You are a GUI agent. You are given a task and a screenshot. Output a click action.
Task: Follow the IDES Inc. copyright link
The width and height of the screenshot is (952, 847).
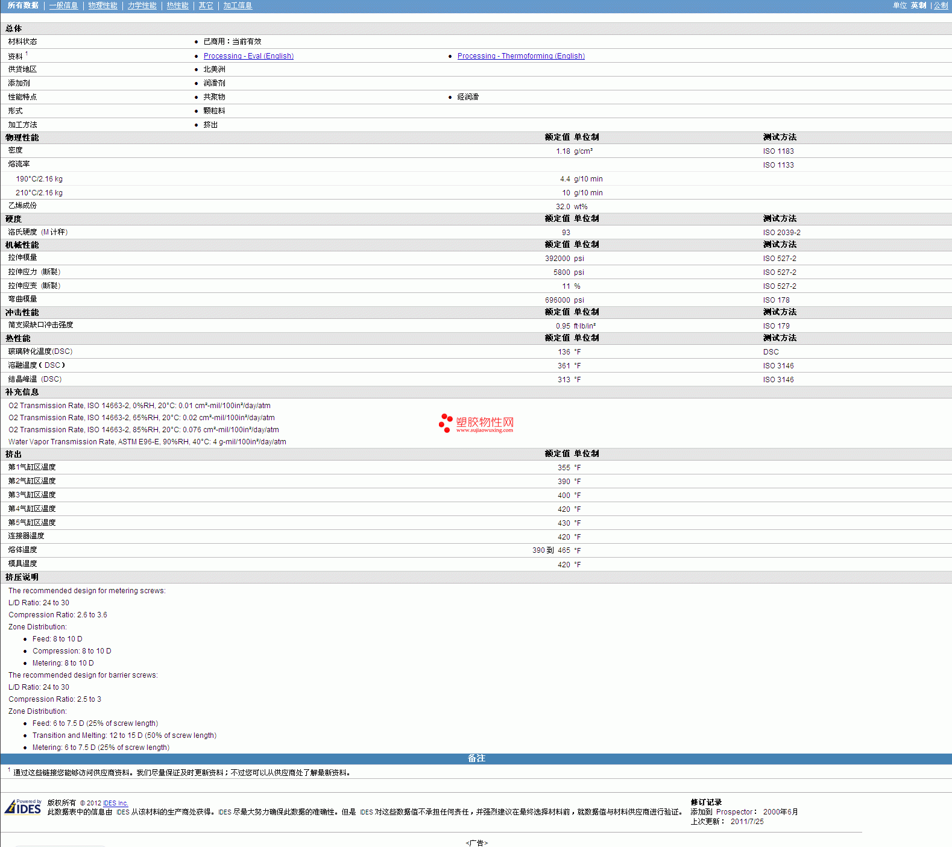(x=115, y=803)
